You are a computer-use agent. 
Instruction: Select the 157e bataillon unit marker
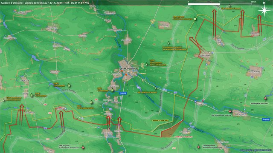tap(146, 64)
